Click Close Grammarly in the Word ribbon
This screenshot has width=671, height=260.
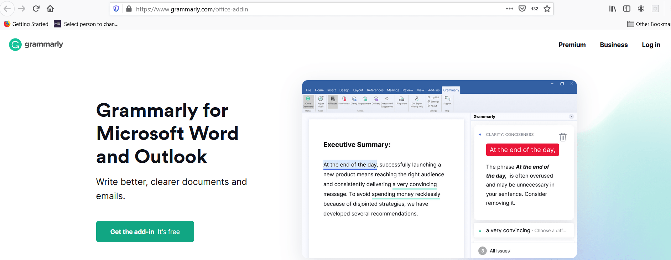(308, 102)
